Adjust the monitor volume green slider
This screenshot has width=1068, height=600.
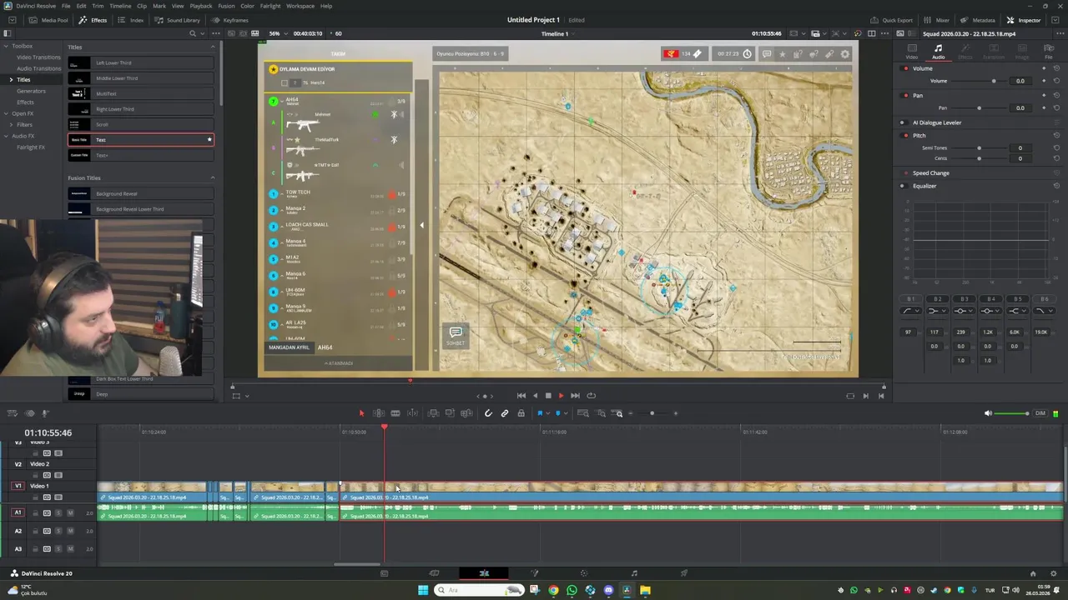pos(1013,413)
